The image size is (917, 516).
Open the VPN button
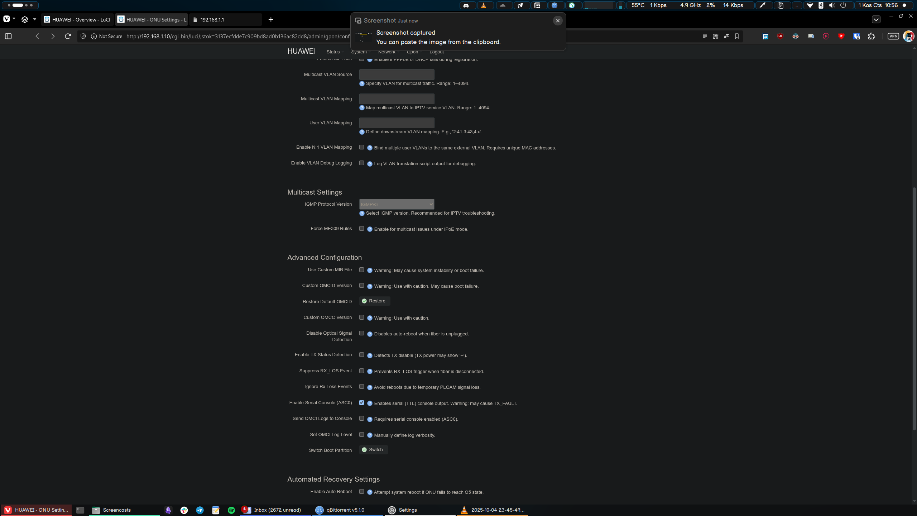pos(893,36)
